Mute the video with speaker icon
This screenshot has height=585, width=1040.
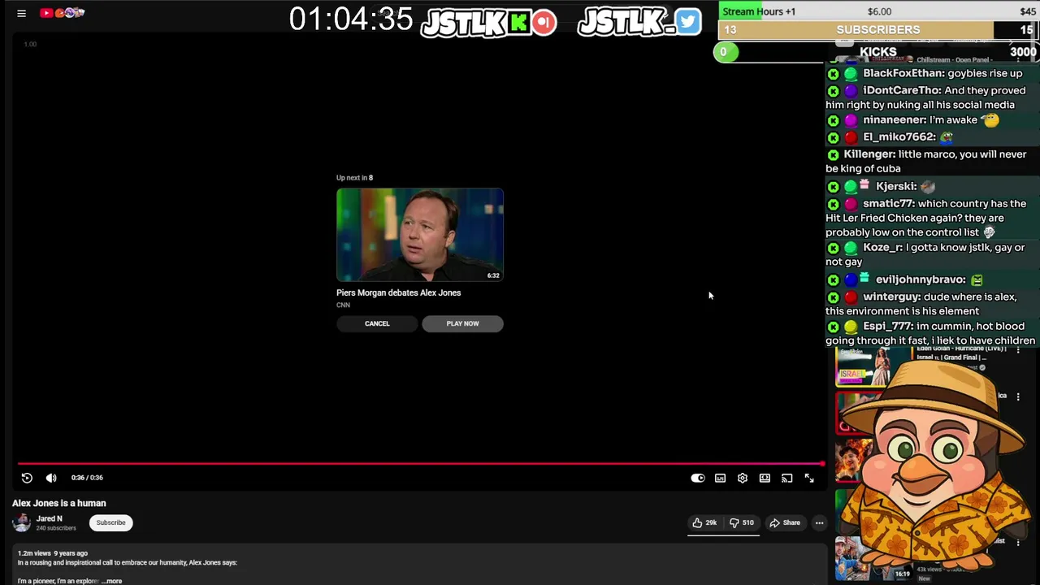(x=51, y=478)
